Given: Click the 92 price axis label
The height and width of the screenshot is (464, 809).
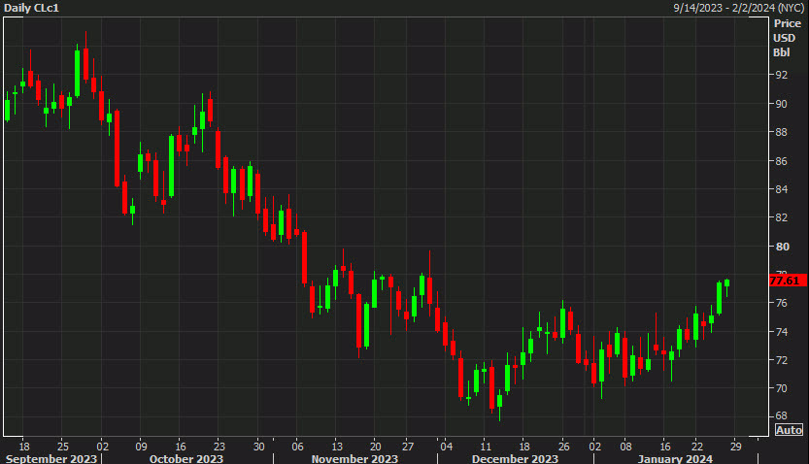Looking at the screenshot, I should pyautogui.click(x=781, y=75).
